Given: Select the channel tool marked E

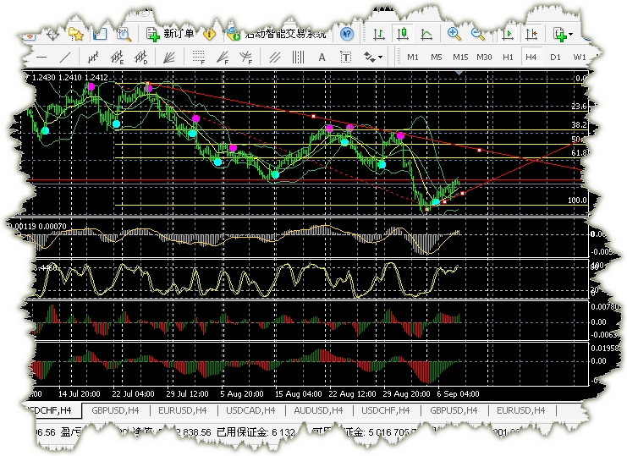Looking at the screenshot, I should click(117, 58).
